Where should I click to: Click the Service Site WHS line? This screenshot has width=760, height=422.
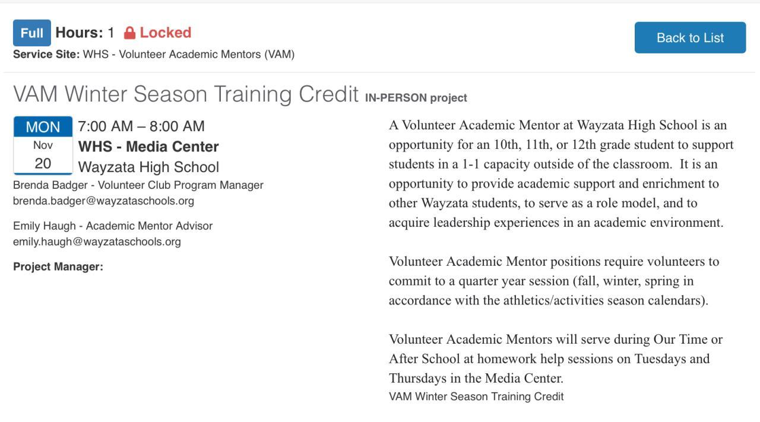coord(154,55)
